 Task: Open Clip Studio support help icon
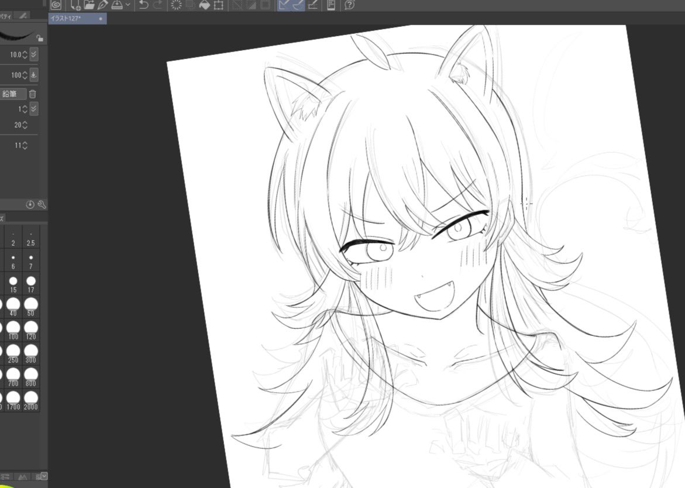349,5
